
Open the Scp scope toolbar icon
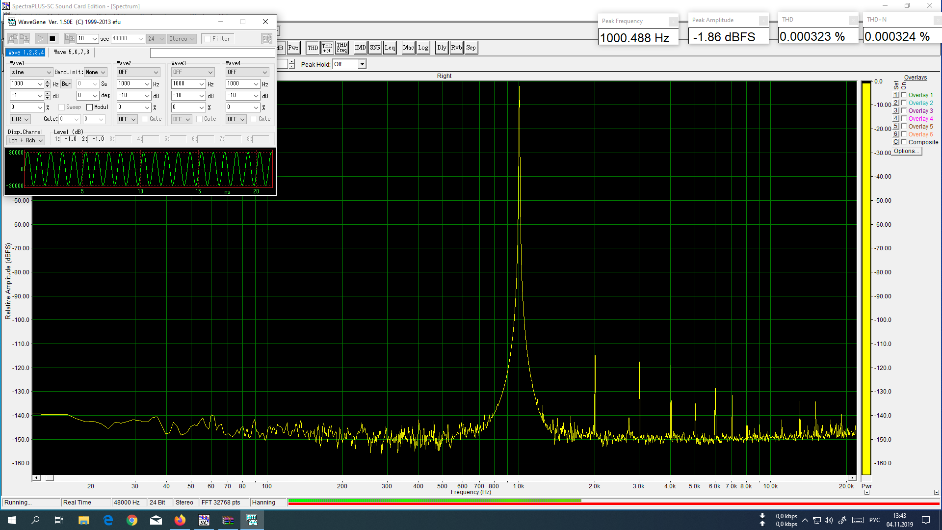[471, 48]
